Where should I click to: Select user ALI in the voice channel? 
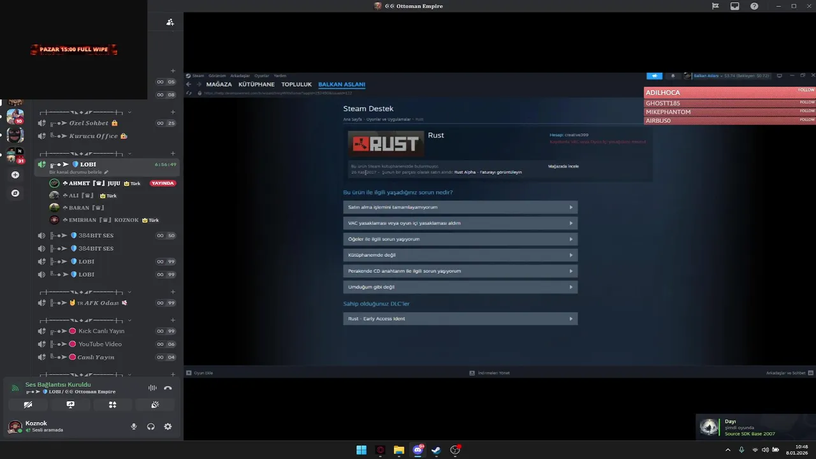coord(113,196)
